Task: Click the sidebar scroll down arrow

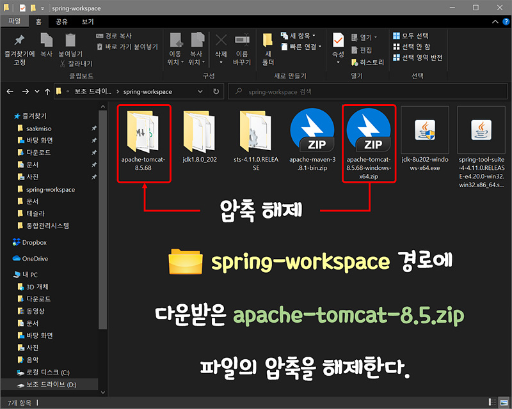Action: click(x=103, y=392)
